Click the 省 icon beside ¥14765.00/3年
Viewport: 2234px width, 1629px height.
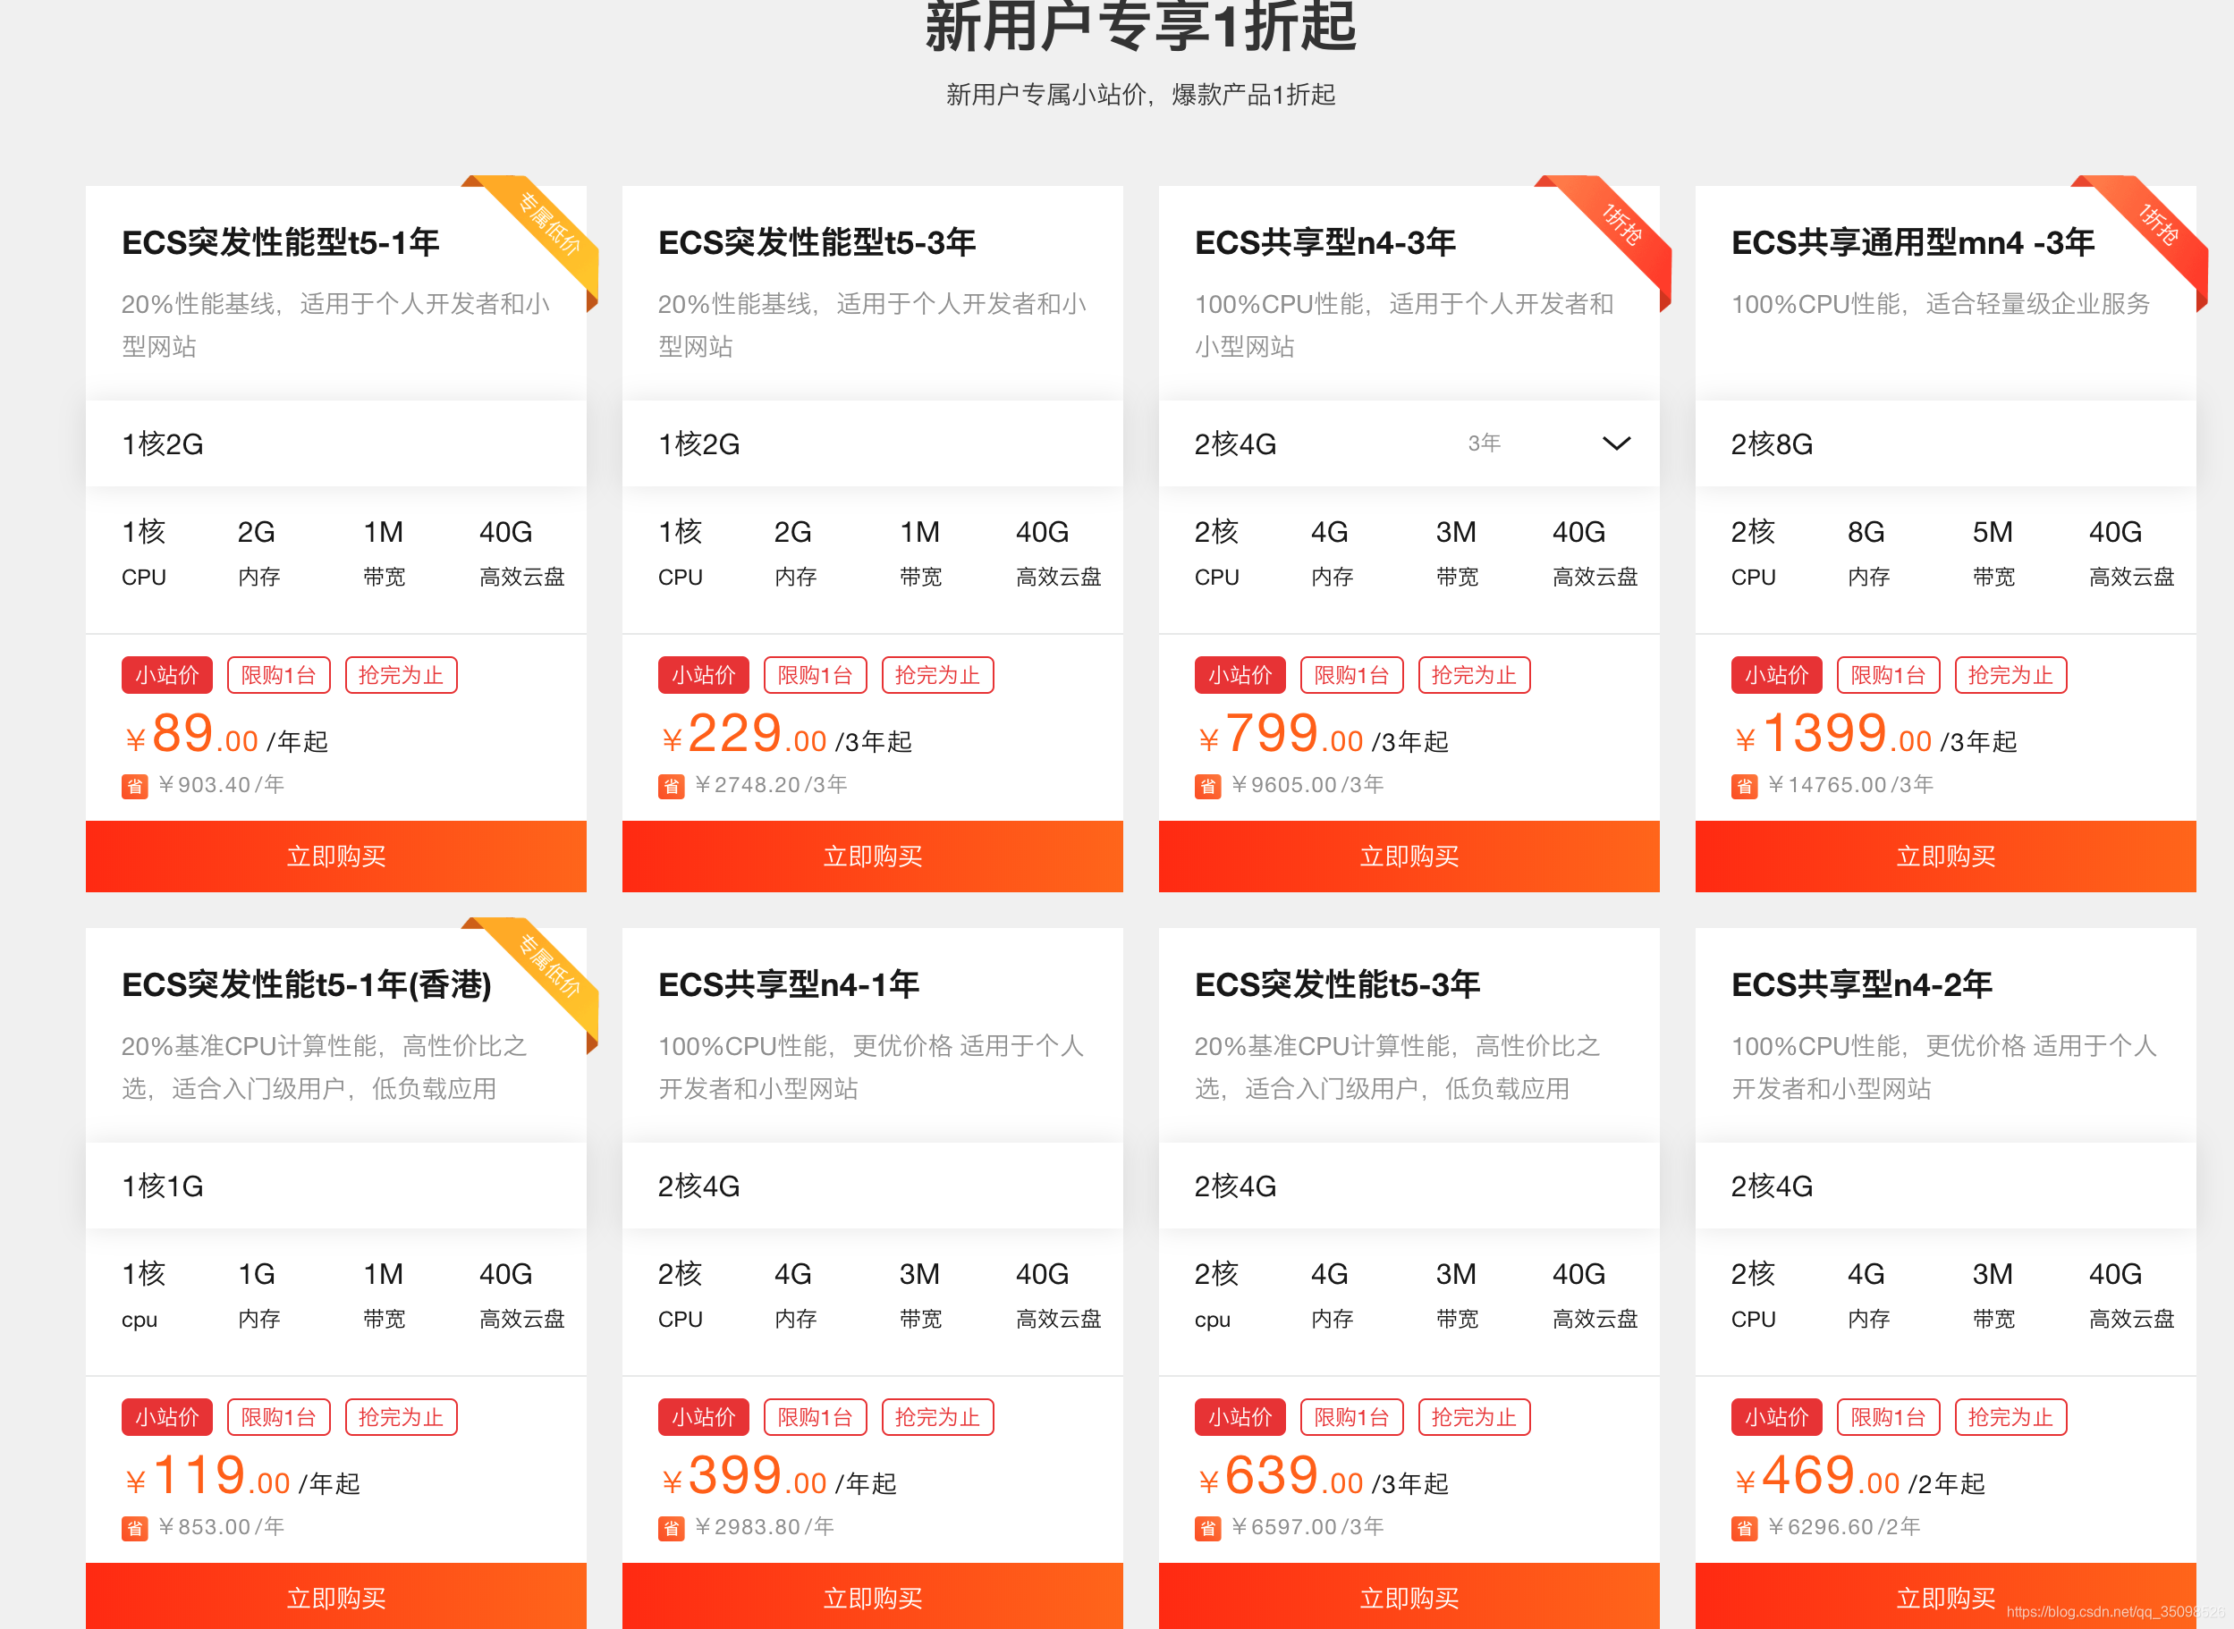1744,786
